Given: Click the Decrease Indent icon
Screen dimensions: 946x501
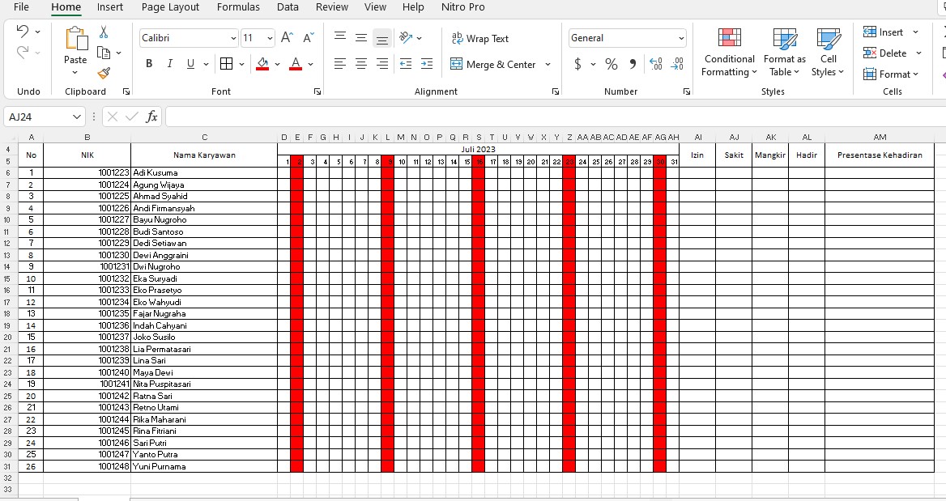Looking at the screenshot, I should pos(406,64).
